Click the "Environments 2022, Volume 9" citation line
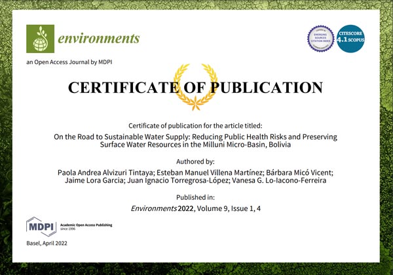 click(196, 208)
